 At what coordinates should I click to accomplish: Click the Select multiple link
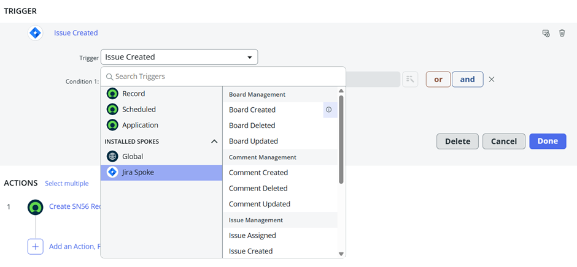(x=67, y=183)
